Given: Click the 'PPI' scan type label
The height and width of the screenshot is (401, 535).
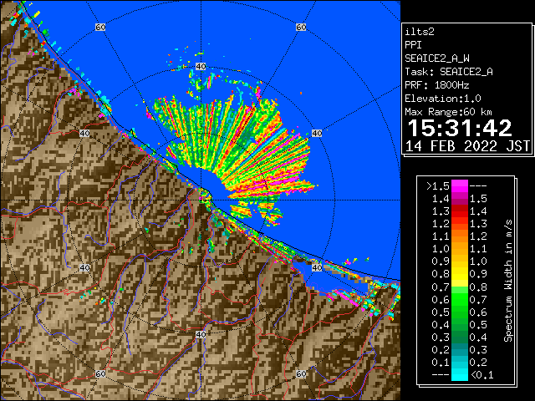Looking at the screenshot, I should pos(413,45).
